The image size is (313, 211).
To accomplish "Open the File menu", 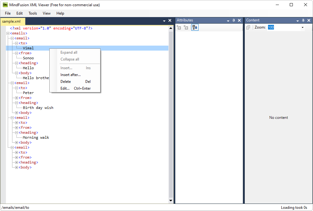I will (x=8, y=13).
